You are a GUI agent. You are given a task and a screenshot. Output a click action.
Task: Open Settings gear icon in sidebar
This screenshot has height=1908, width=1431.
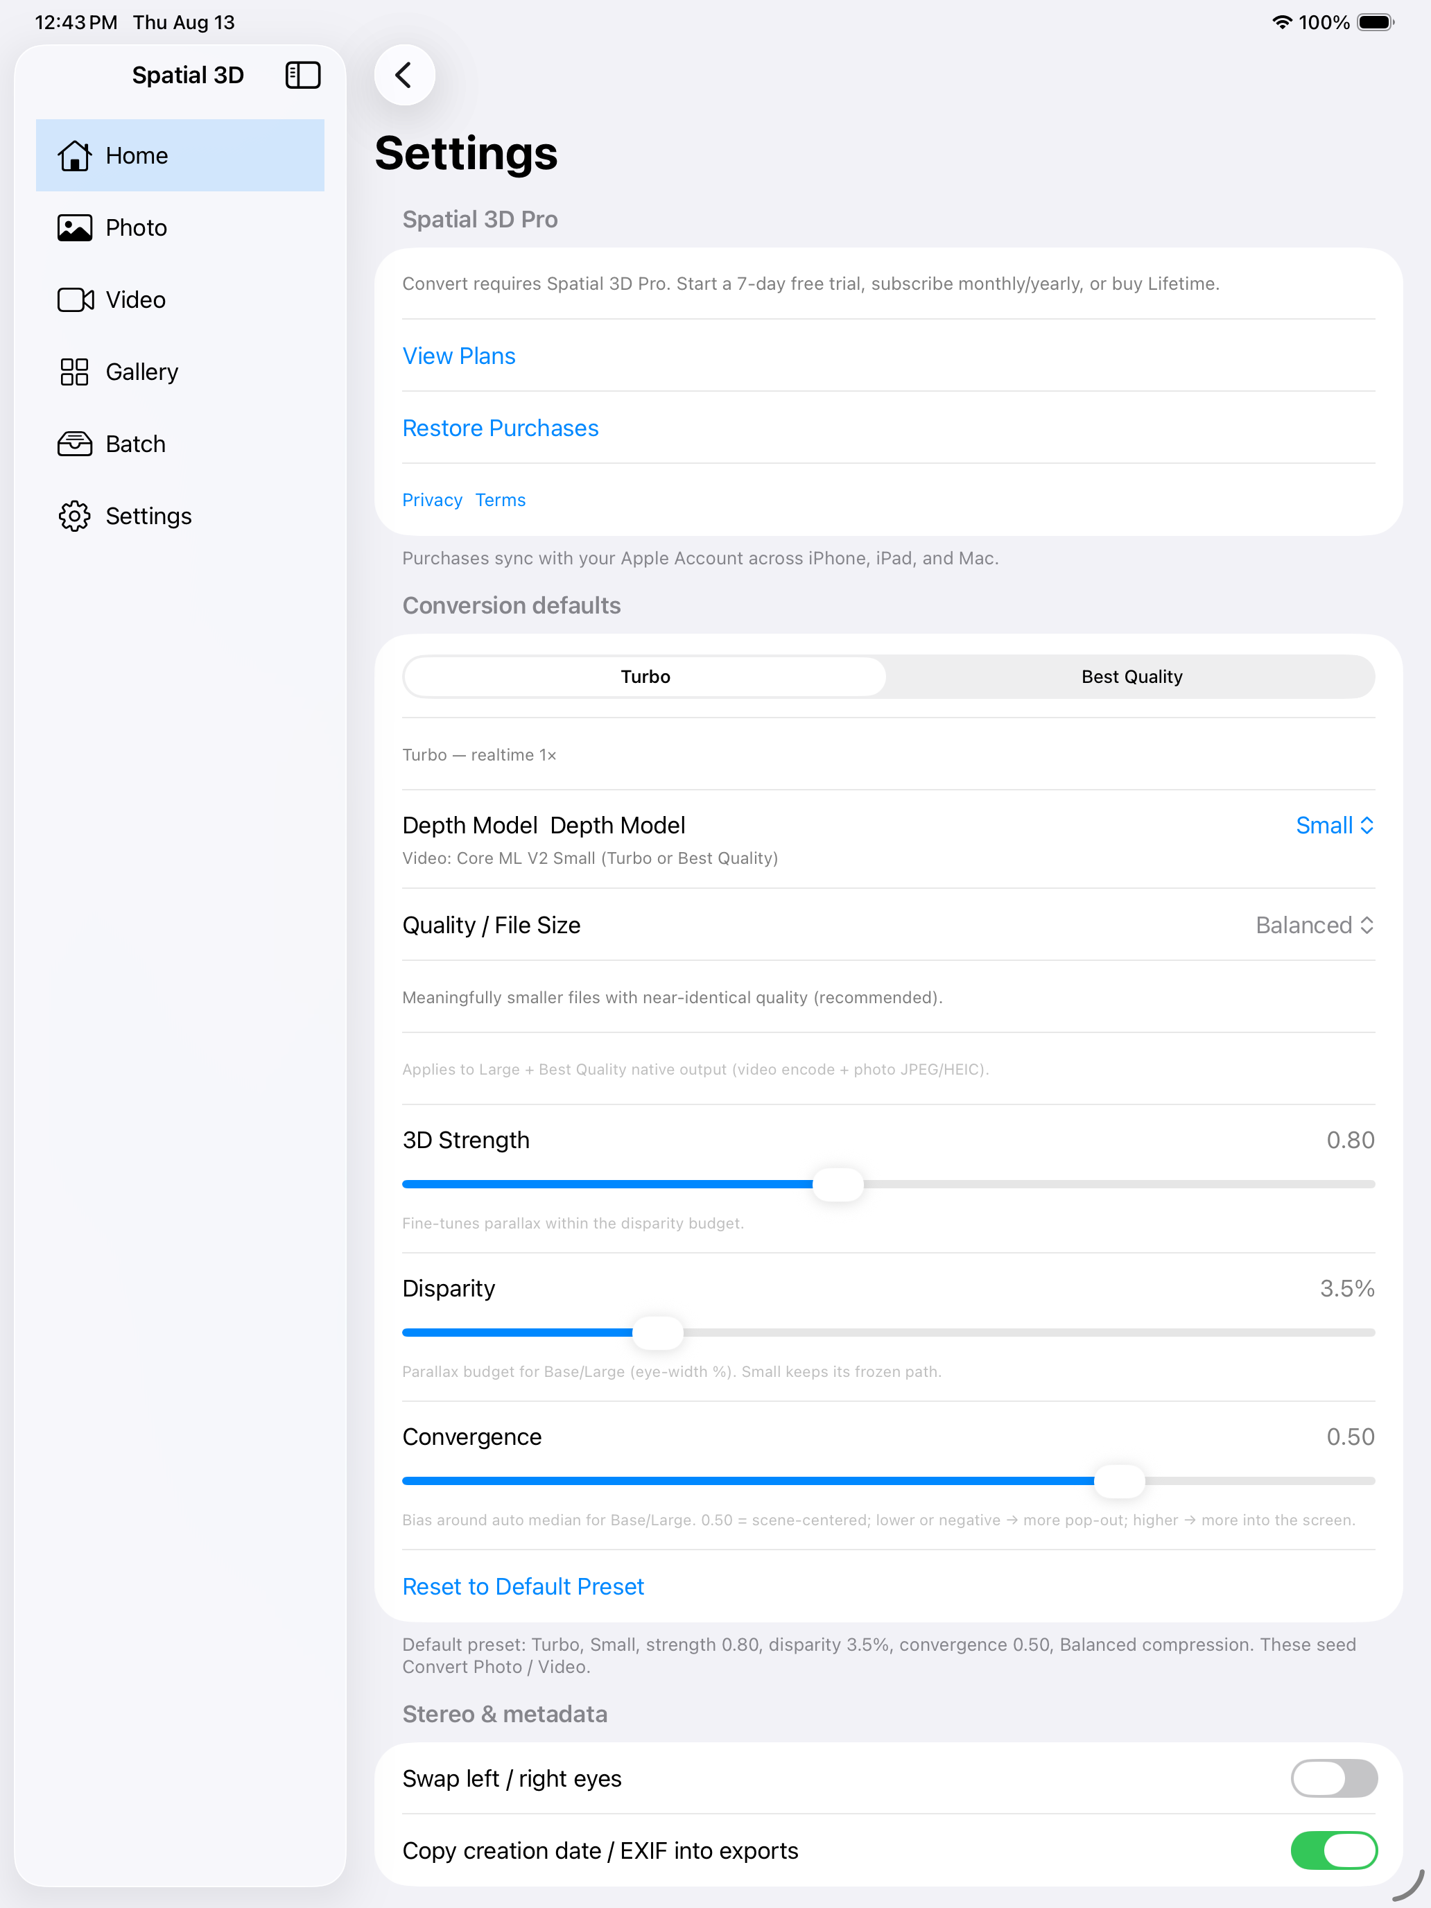pyautogui.click(x=75, y=516)
